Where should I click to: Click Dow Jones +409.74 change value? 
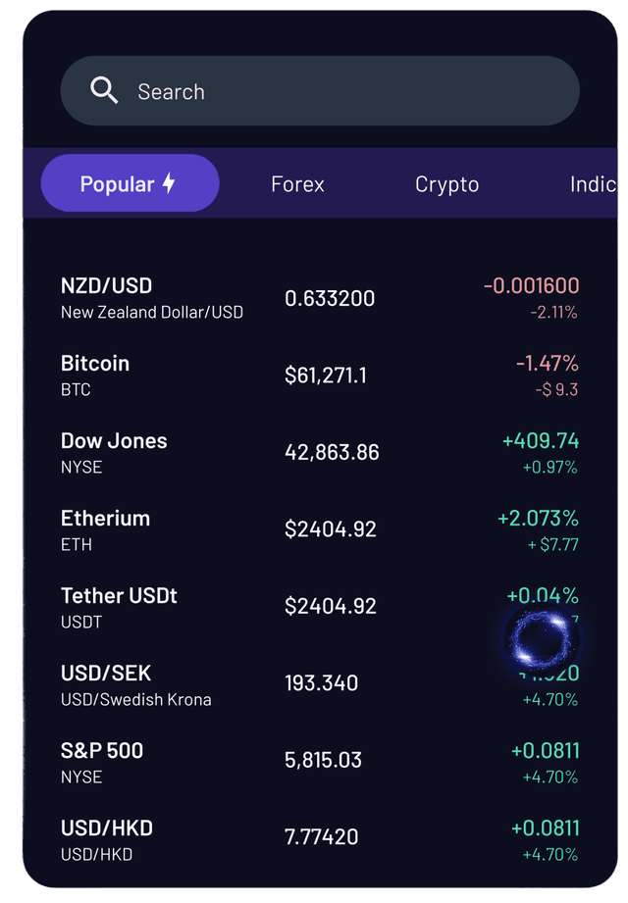point(540,441)
